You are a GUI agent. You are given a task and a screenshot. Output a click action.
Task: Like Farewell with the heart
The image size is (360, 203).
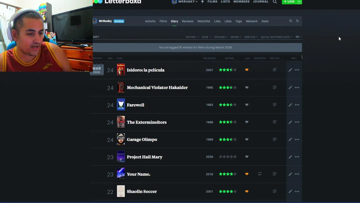click(247, 105)
